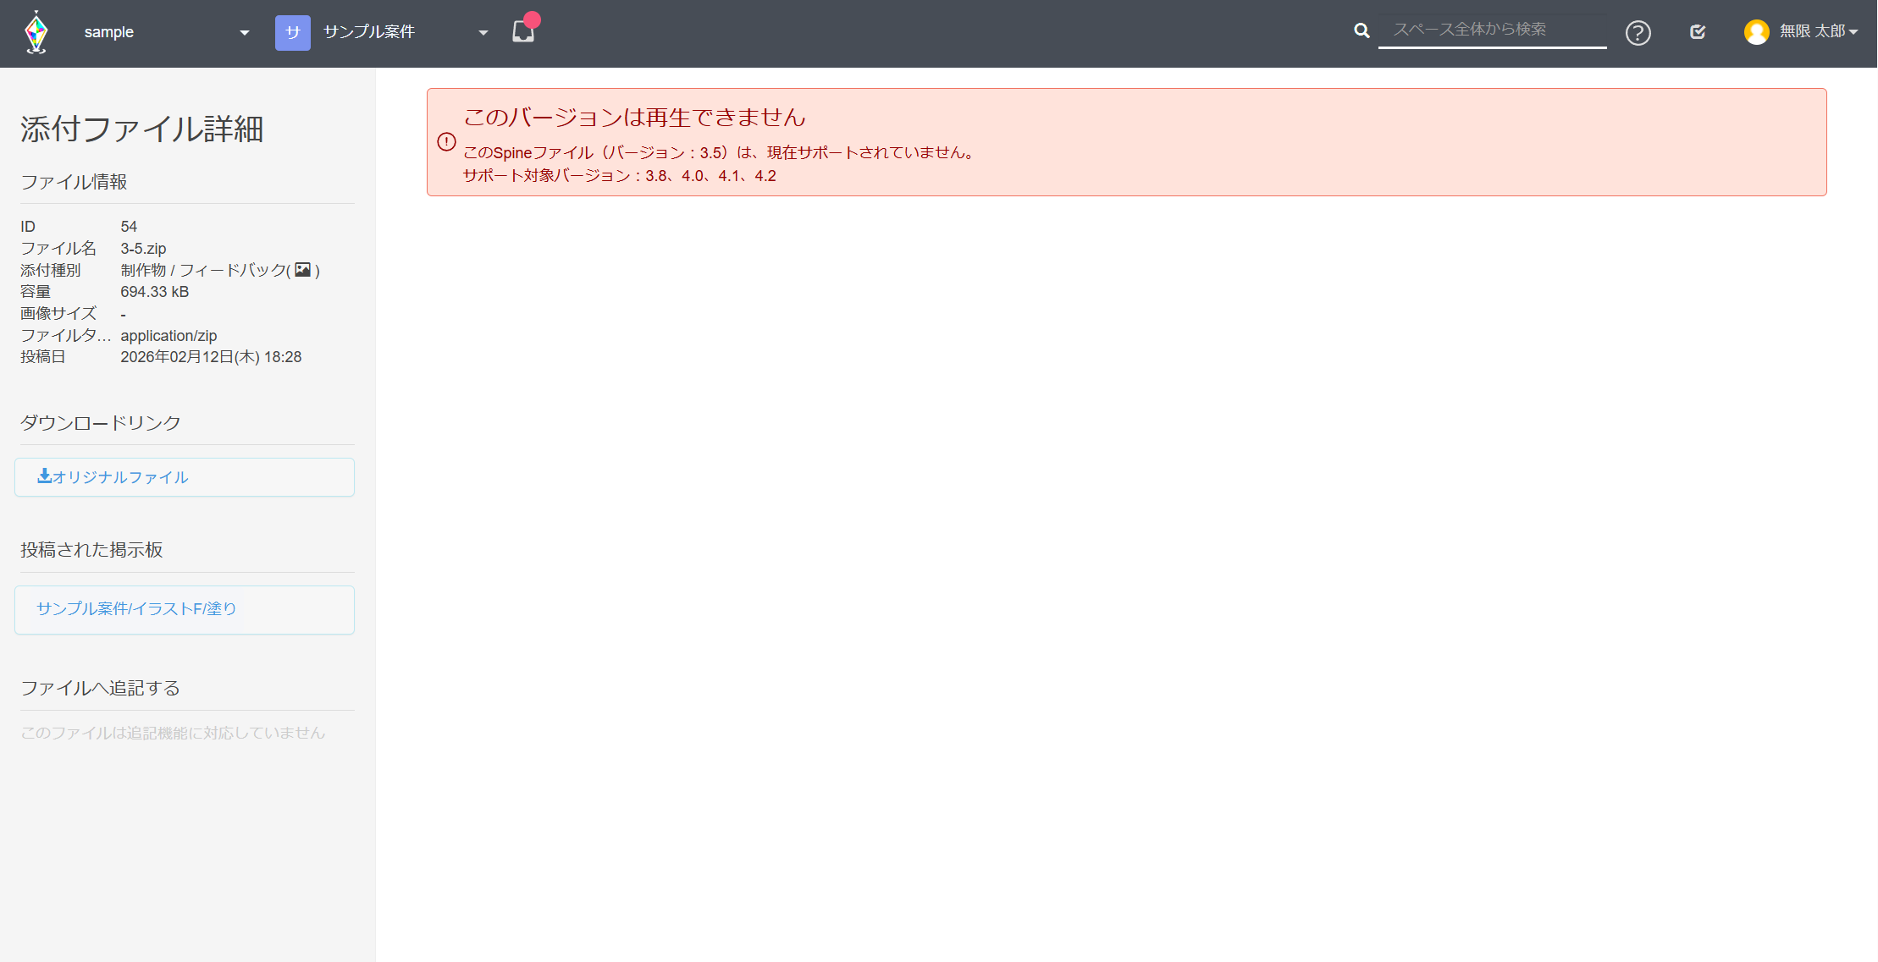Click the red error alert exclamation icon

(446, 141)
